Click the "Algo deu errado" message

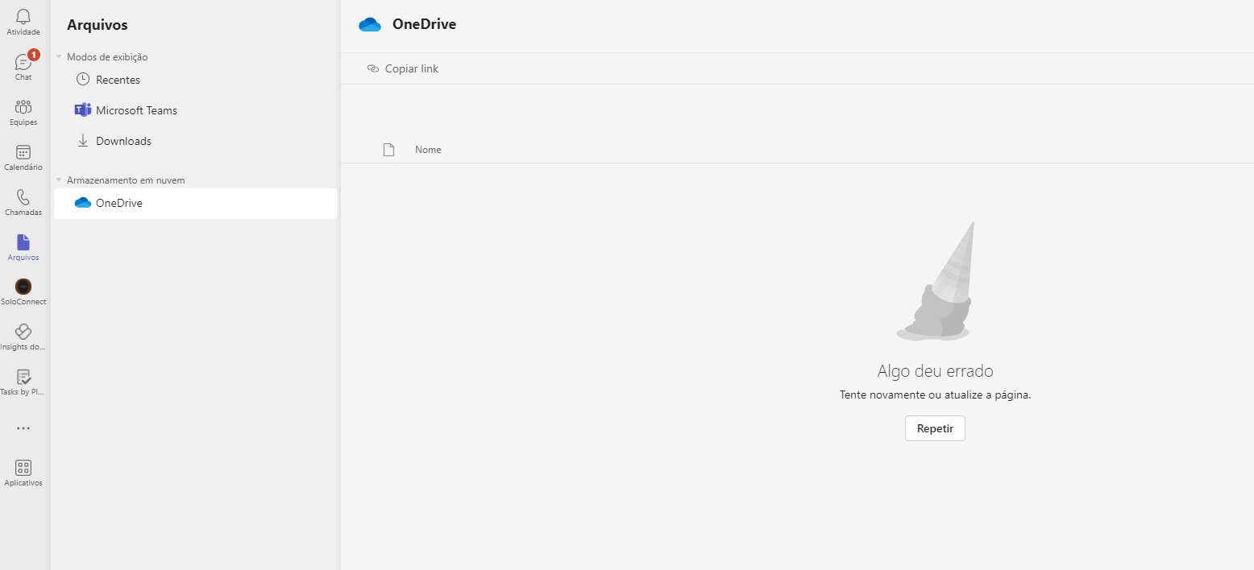935,371
